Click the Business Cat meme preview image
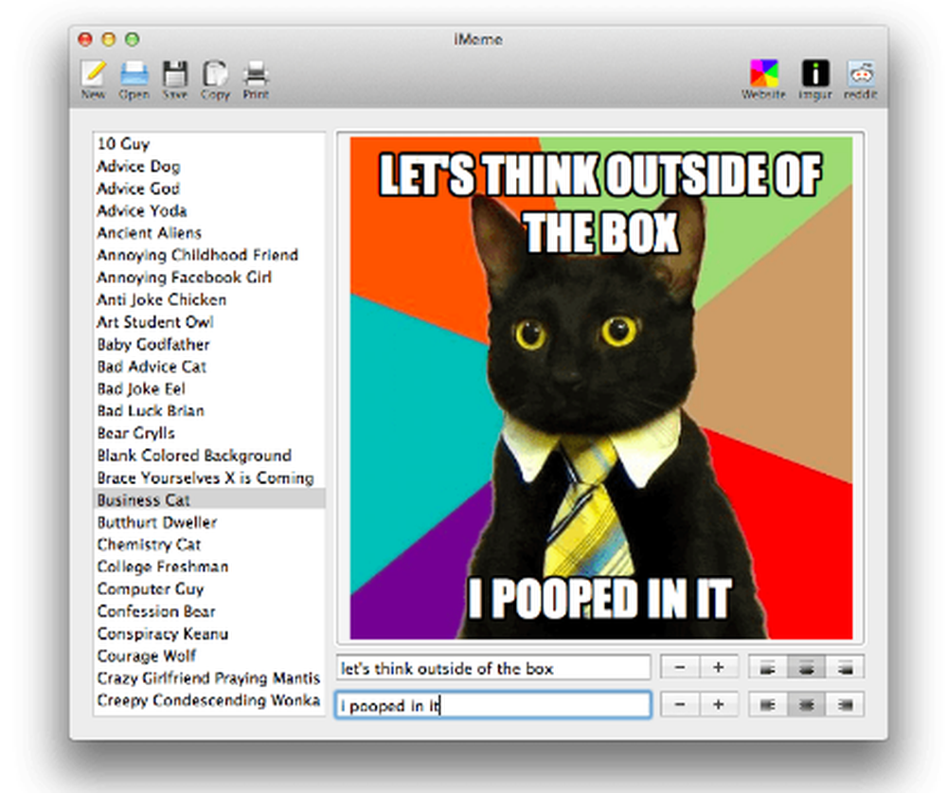Screen dimensions: 947x793 (601, 388)
